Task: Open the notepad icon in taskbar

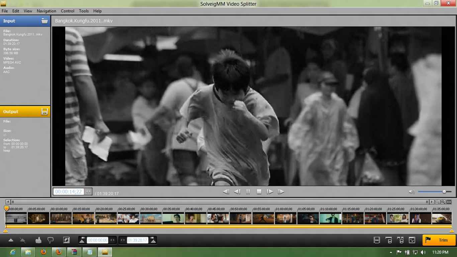Action: [90, 252]
